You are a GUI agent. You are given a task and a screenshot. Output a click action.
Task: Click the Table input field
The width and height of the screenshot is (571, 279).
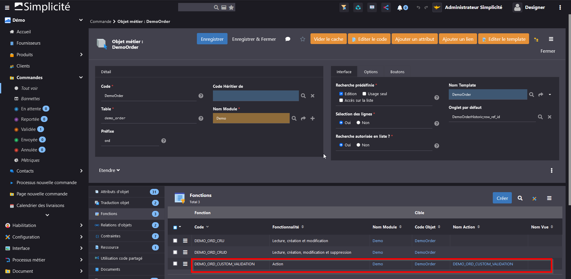(x=149, y=118)
